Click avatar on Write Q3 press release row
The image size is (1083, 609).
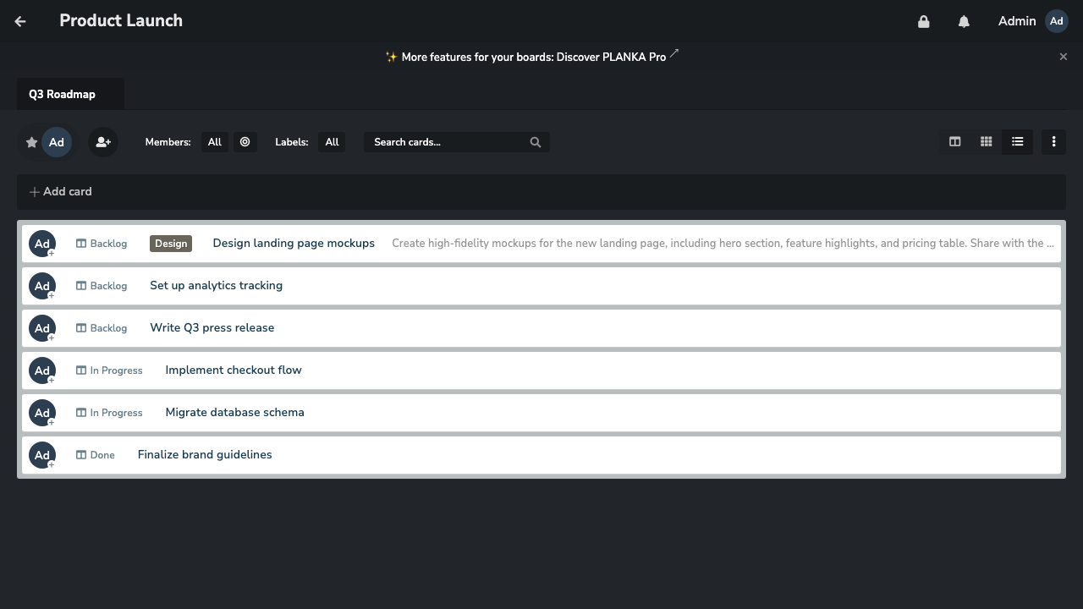pyautogui.click(x=42, y=328)
